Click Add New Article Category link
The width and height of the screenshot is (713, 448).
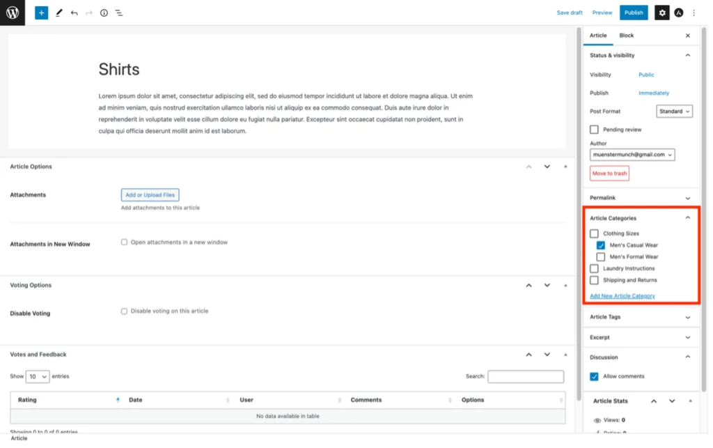[x=622, y=296]
